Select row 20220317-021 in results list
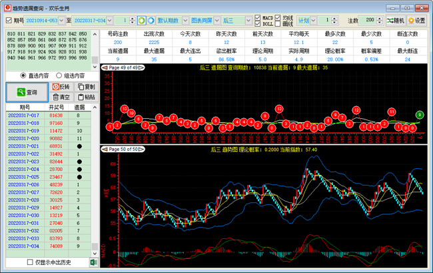Image resolution: width=433 pixels, height=273 pixels. point(49,146)
